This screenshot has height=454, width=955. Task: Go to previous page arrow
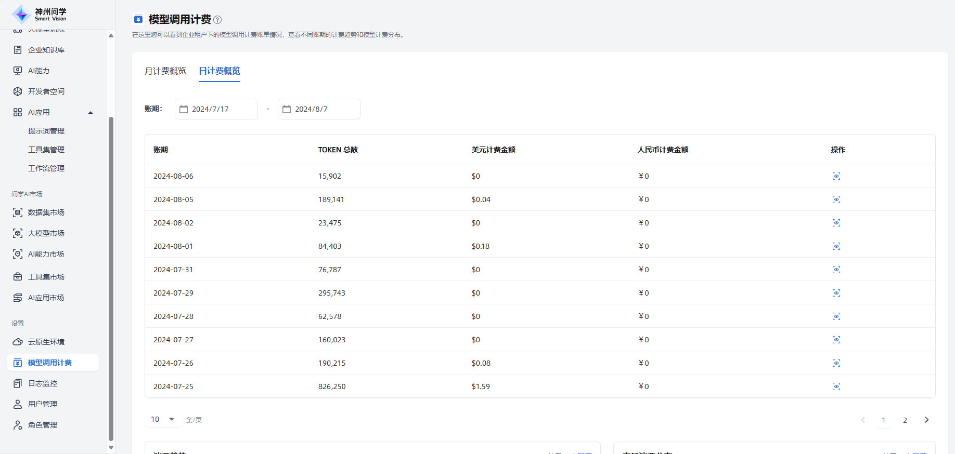(x=863, y=420)
